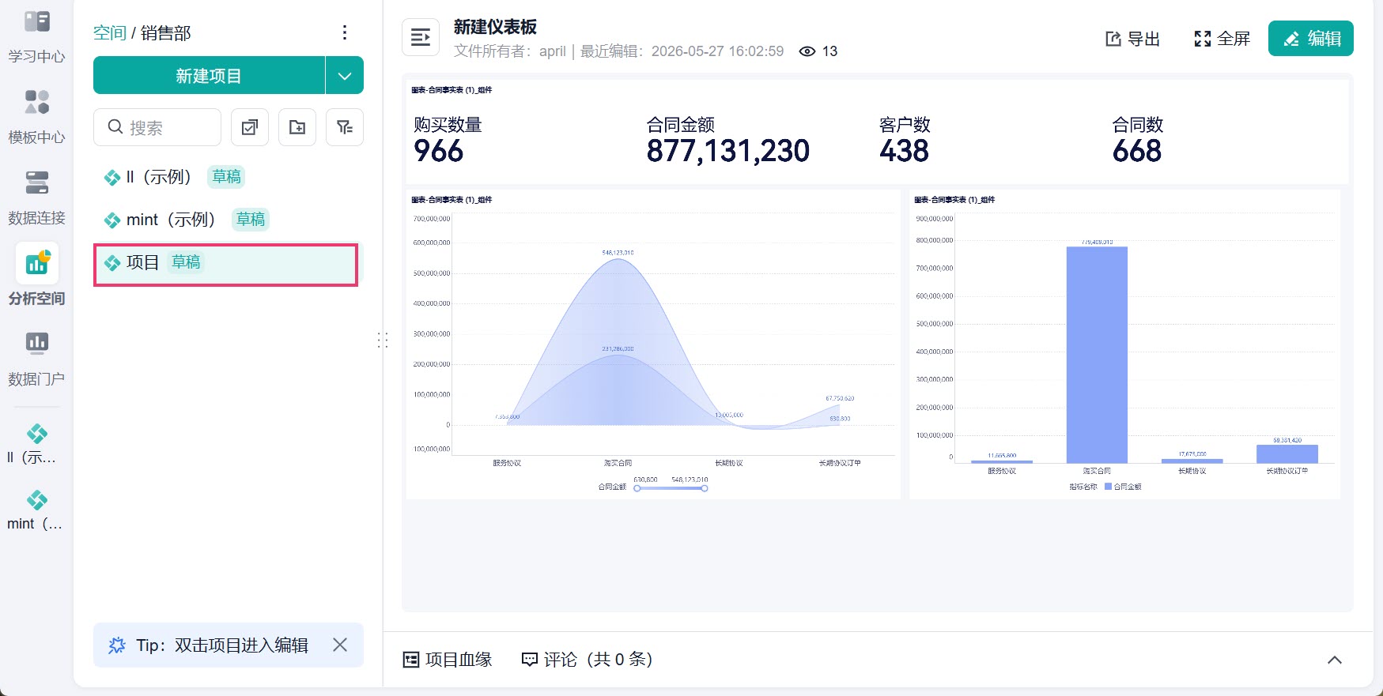Click the new folder icon
The height and width of the screenshot is (696, 1383).
tap(297, 127)
